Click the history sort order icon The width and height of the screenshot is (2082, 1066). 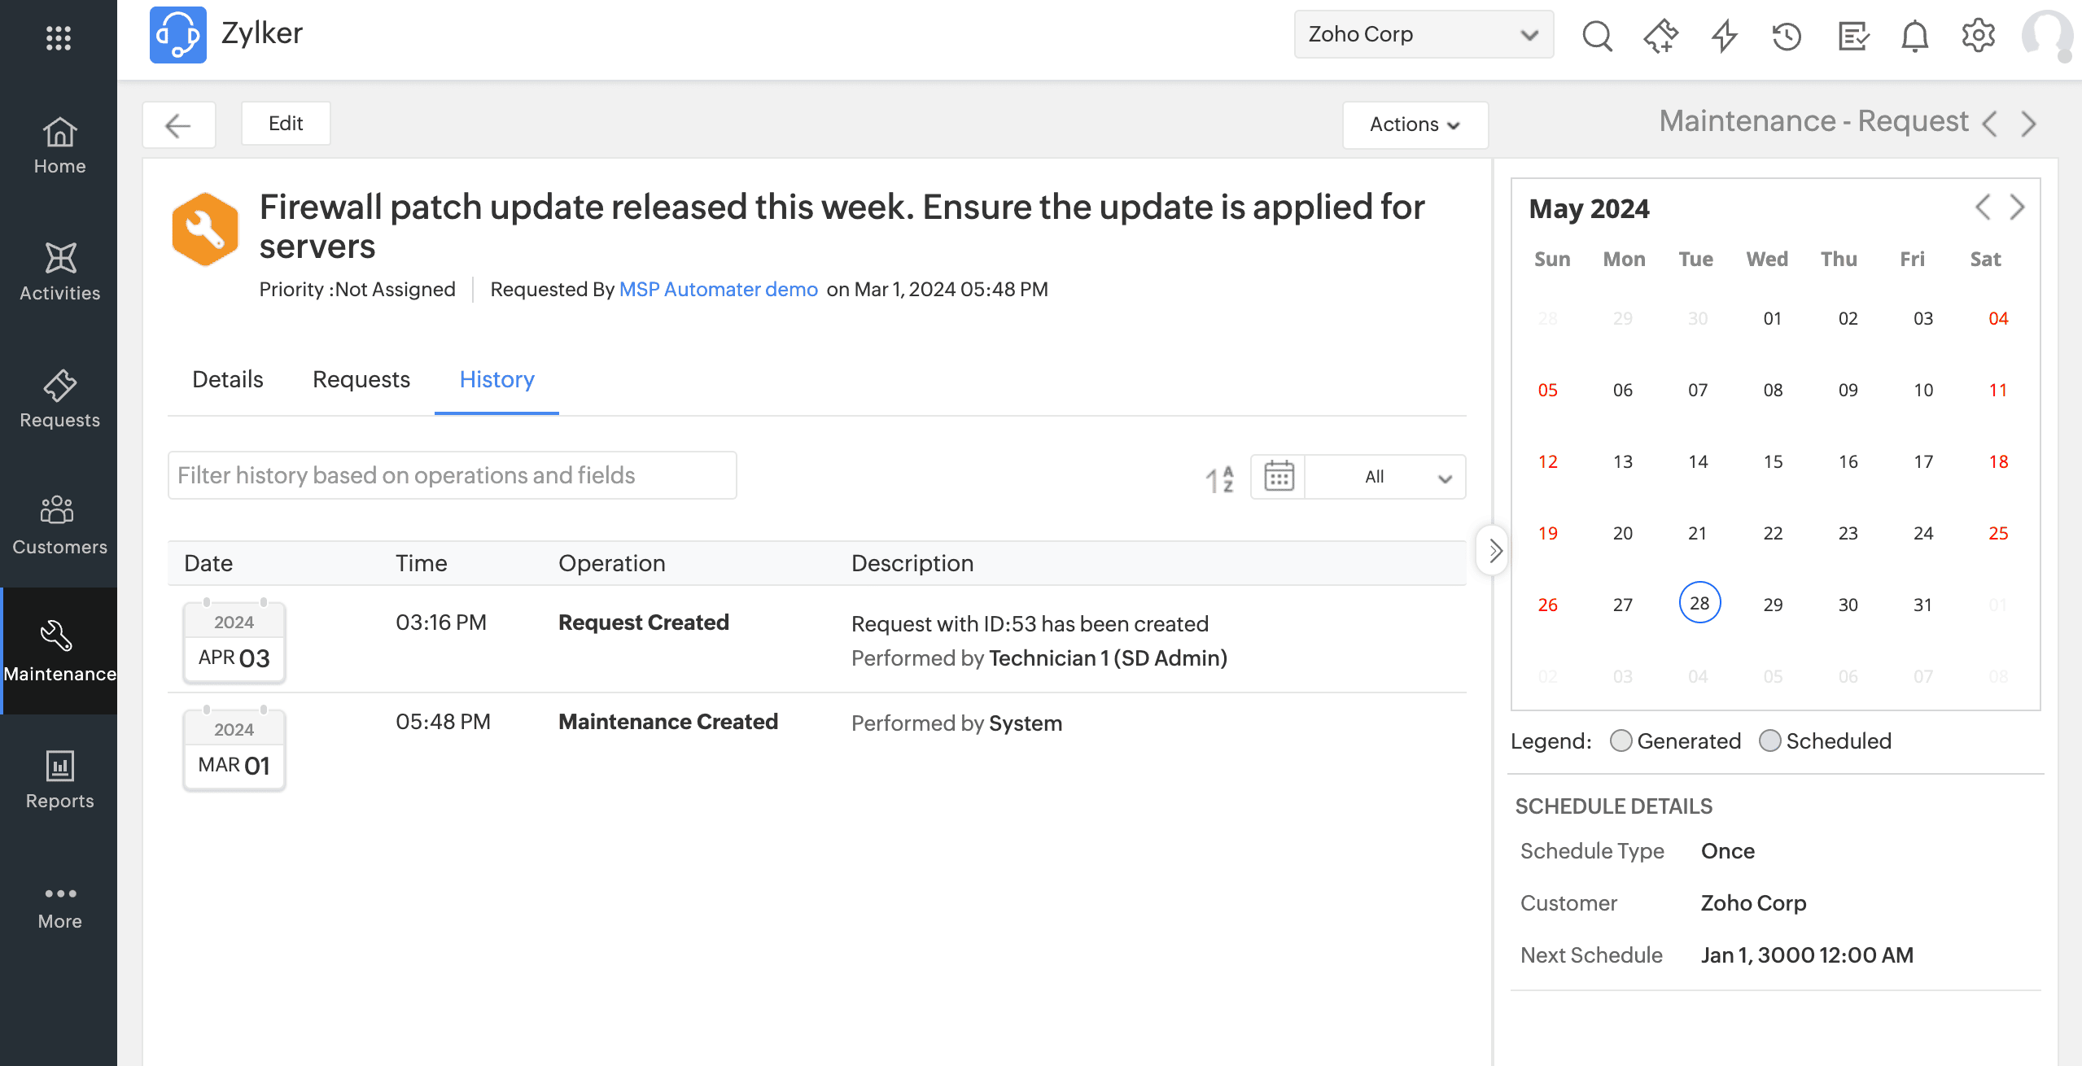pos(1219,478)
